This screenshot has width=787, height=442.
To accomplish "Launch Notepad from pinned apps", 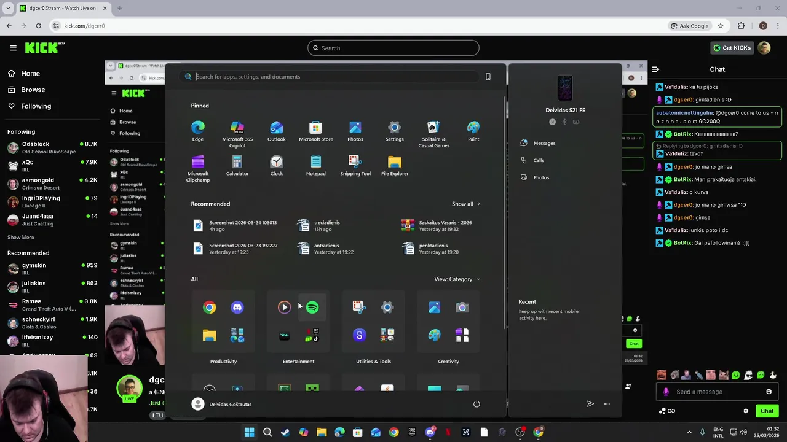I will tap(316, 165).
